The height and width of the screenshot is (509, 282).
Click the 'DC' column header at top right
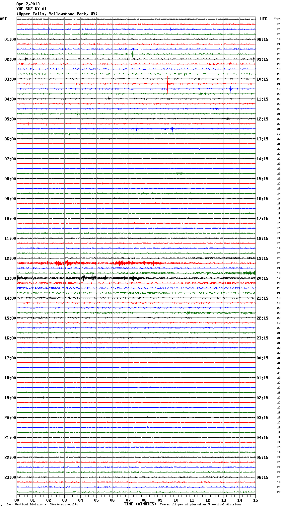275,18
